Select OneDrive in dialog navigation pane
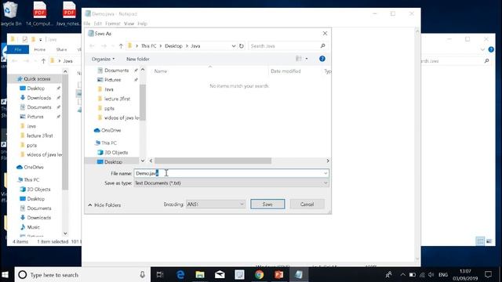Viewport: 502px width, 282px height. click(111, 131)
